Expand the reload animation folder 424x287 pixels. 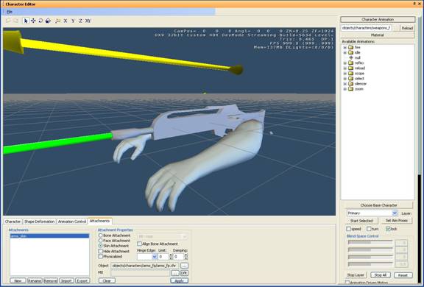344,68
